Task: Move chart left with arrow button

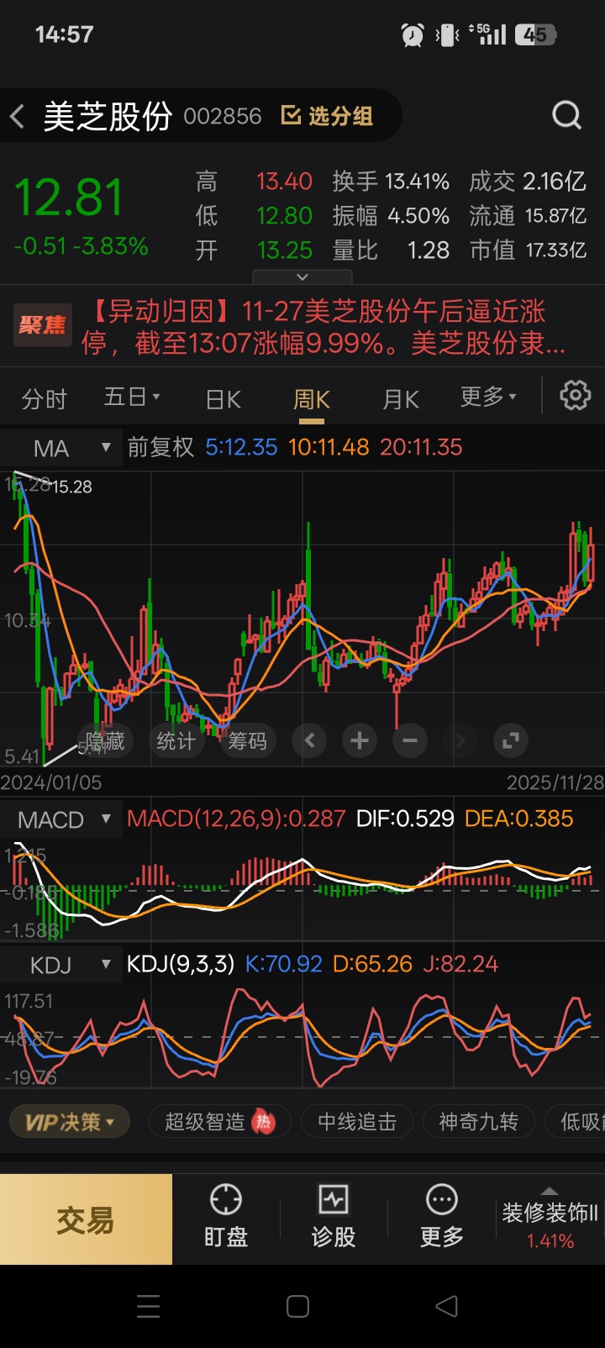Action: click(x=309, y=740)
